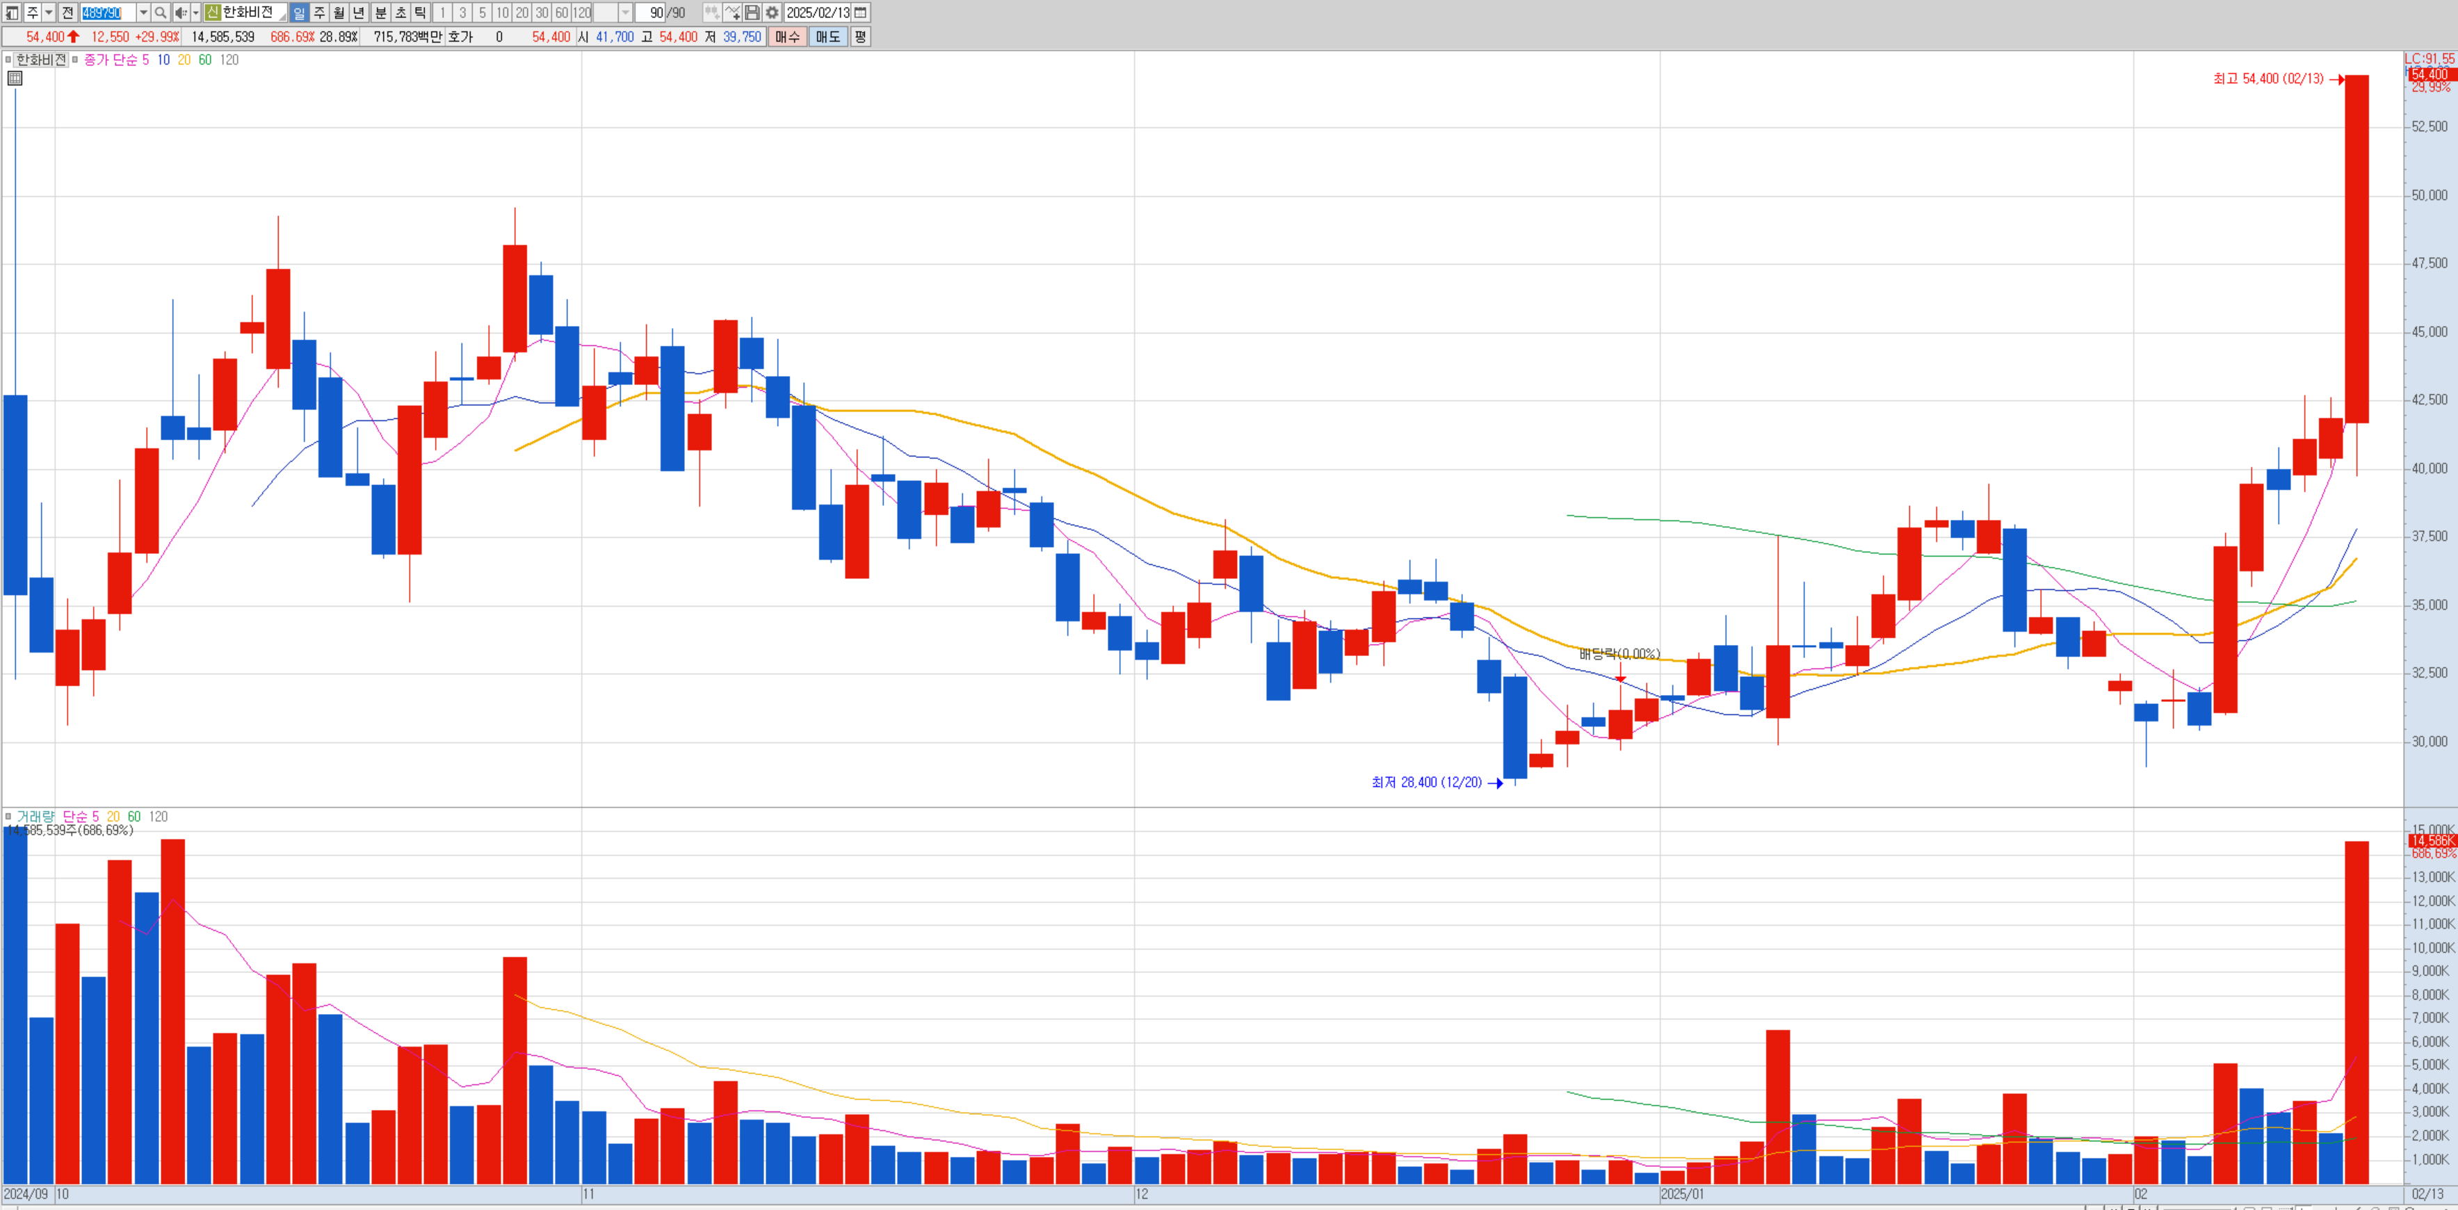The image size is (2458, 1210).
Task: Click the green 60 price MA legend
Action: click(x=205, y=59)
